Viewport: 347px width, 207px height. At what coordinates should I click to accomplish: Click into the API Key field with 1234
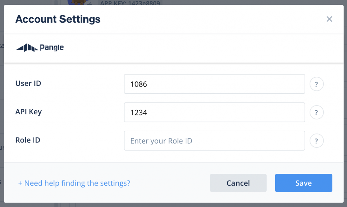pos(214,112)
